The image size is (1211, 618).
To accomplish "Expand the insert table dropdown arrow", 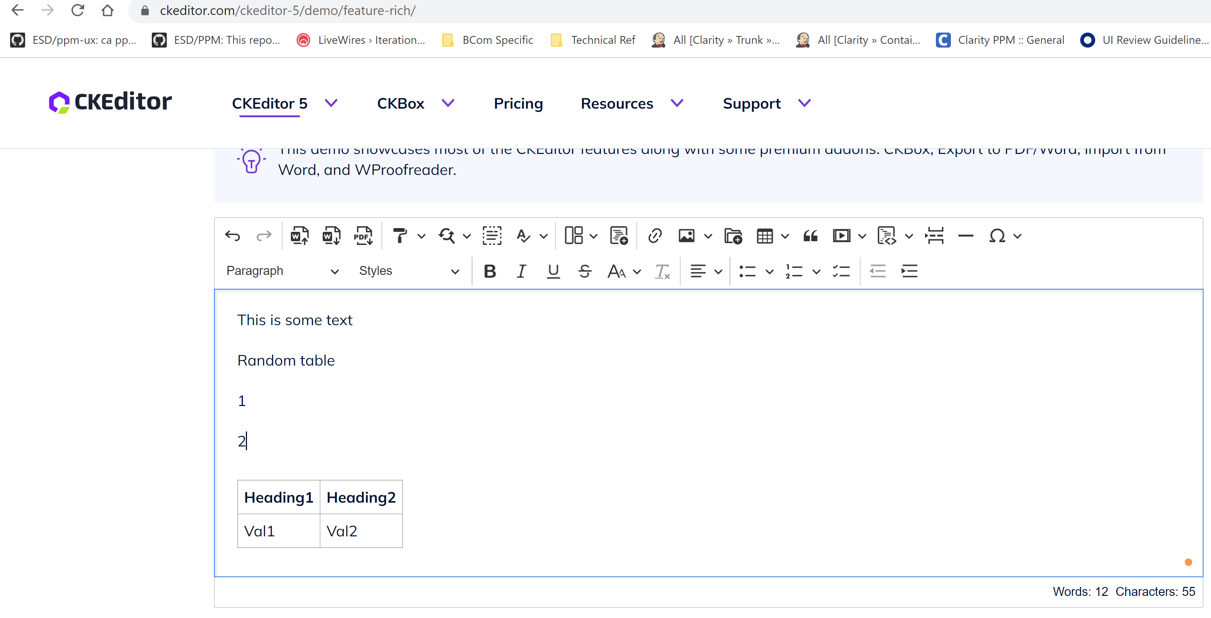I will click(784, 236).
